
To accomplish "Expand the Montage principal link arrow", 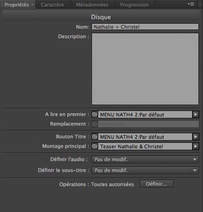I will [x=196, y=146].
